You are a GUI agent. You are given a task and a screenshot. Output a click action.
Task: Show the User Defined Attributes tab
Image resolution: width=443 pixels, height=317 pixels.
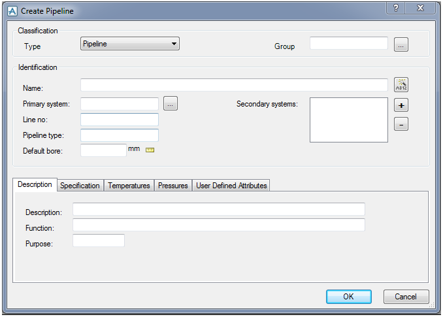tap(231, 186)
